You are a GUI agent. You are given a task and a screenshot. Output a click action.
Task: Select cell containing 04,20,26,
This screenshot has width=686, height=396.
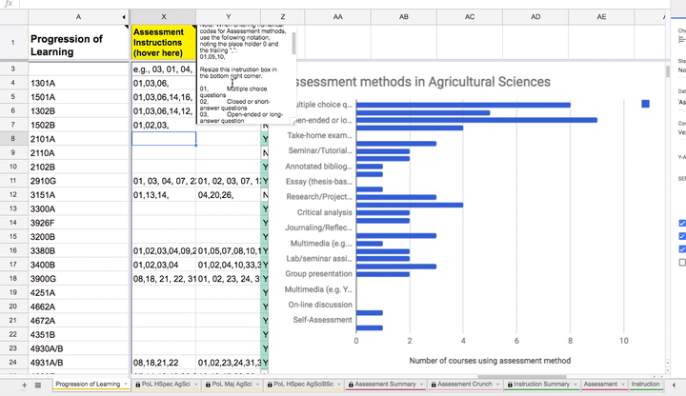(228, 195)
